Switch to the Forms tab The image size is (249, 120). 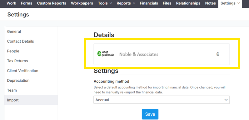tap(27, 3)
